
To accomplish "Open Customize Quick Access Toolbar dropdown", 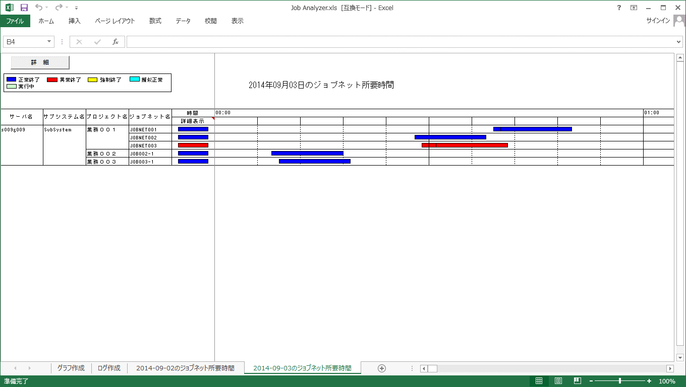I will pos(76,8).
